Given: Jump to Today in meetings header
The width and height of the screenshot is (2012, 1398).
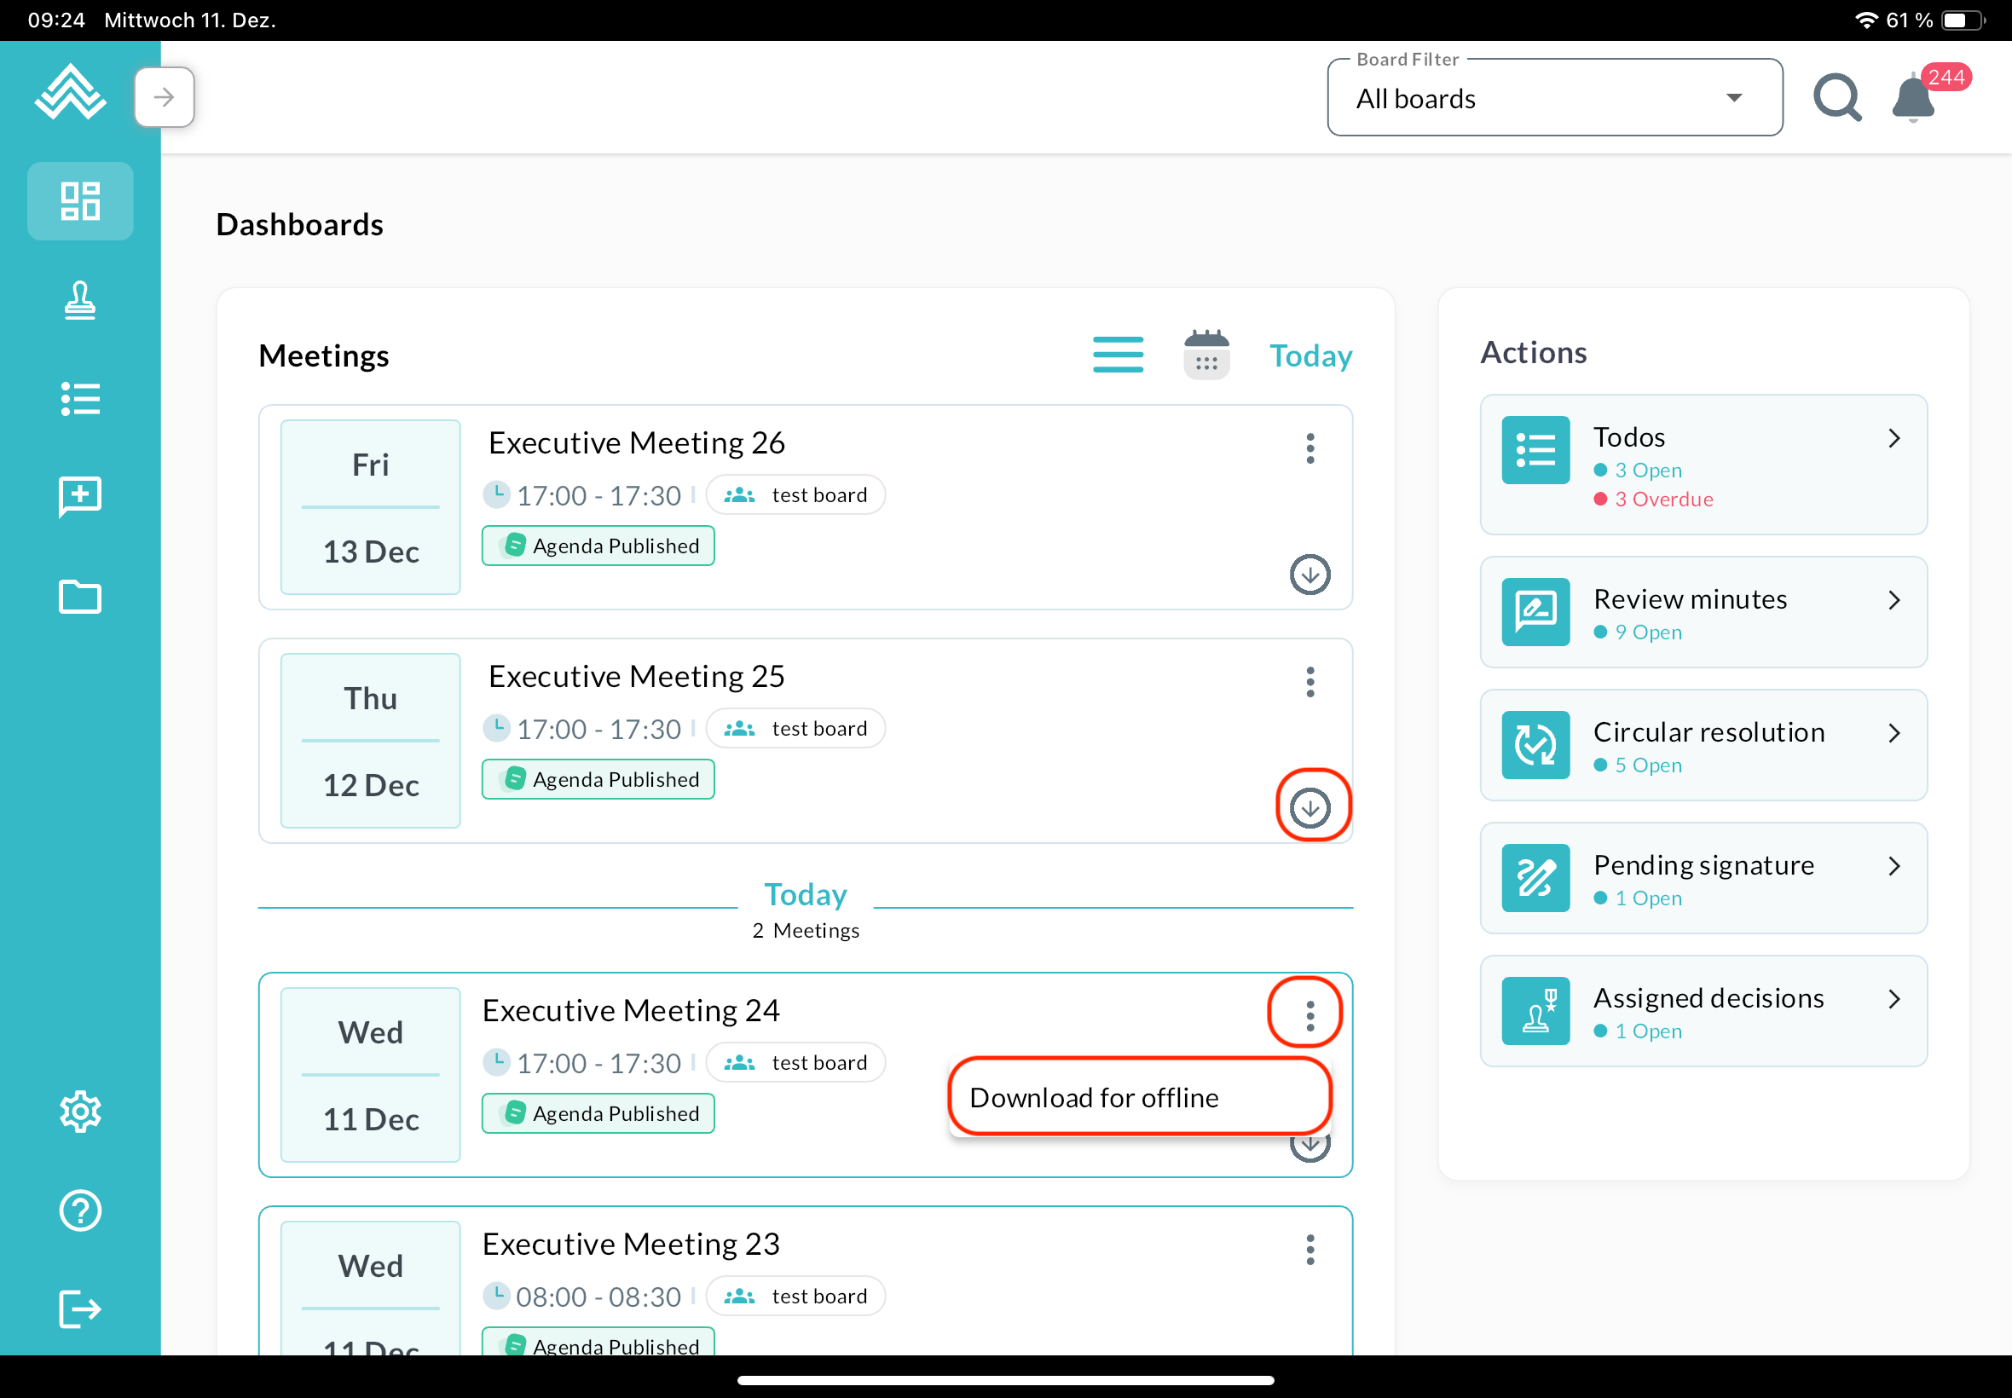Looking at the screenshot, I should click(1310, 355).
